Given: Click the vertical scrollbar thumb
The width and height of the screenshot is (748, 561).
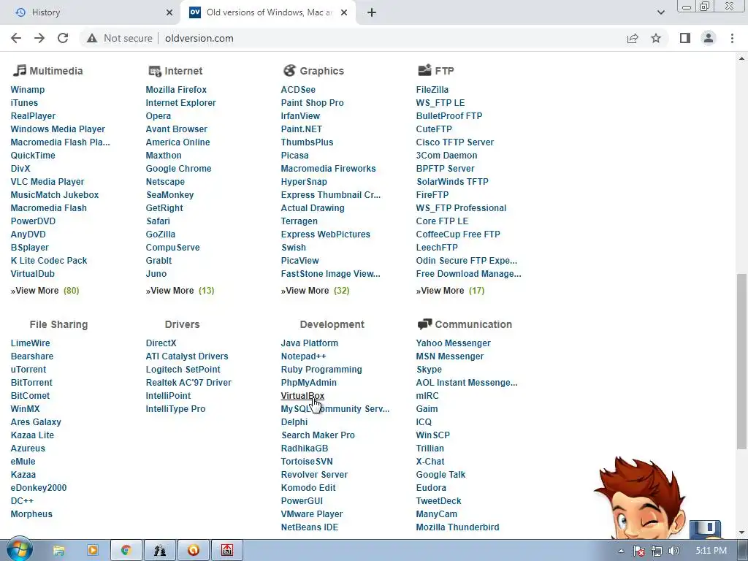Looking at the screenshot, I should coord(742,361).
